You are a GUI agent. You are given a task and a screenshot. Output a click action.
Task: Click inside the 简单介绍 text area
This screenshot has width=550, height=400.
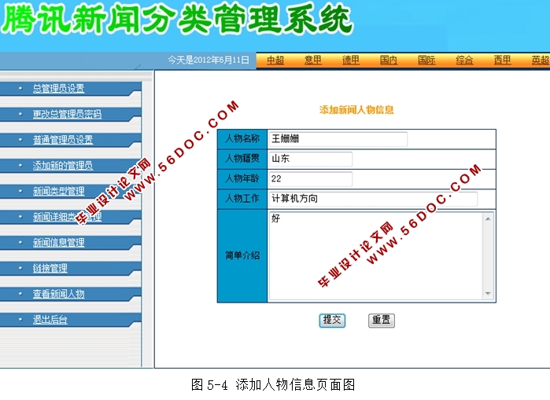pyautogui.click(x=375, y=255)
